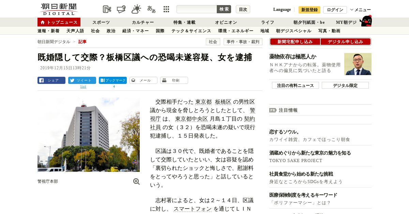Open the 特集・連載 tab
This screenshot has height=214, width=409.
(x=184, y=22)
